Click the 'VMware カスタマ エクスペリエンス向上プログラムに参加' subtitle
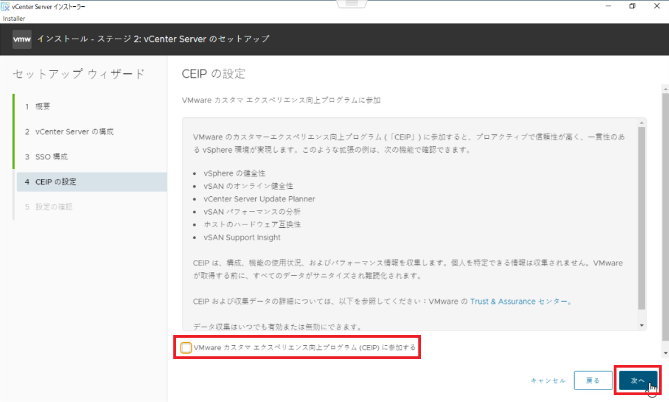 281,100
